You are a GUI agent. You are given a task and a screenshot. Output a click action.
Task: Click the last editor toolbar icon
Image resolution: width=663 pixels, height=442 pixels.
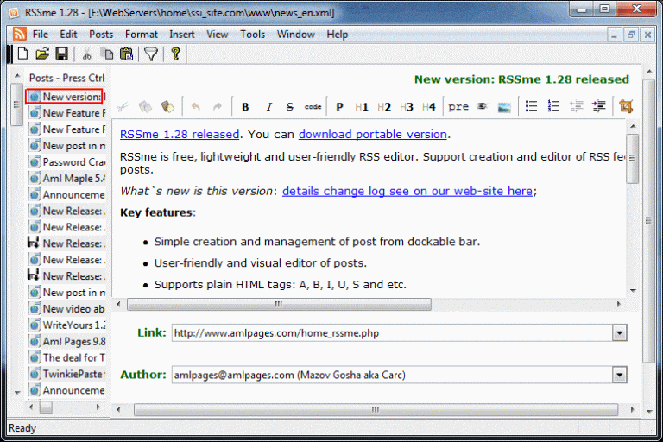coord(626,106)
